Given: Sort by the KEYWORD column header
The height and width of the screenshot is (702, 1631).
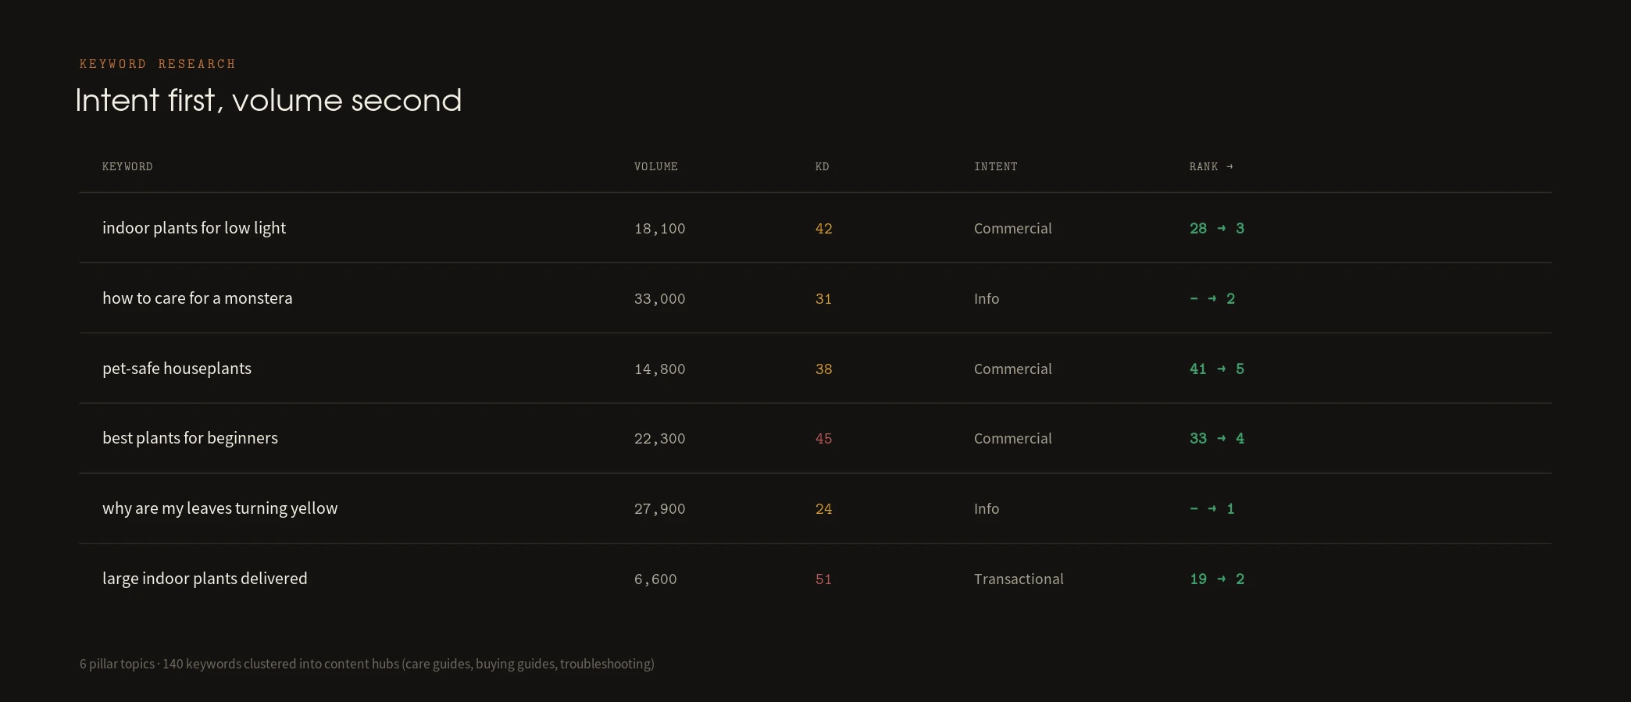Looking at the screenshot, I should click(127, 166).
